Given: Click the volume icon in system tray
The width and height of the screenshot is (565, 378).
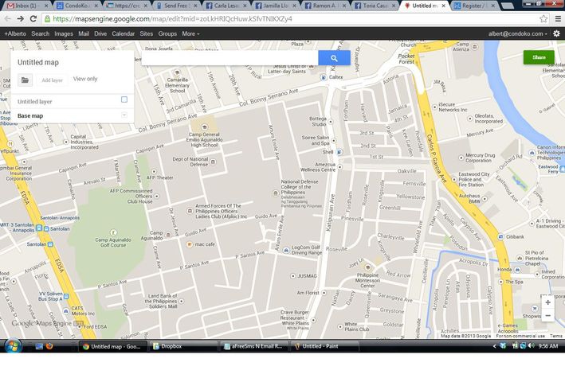Looking at the screenshot, I should pyautogui.click(x=531, y=346).
